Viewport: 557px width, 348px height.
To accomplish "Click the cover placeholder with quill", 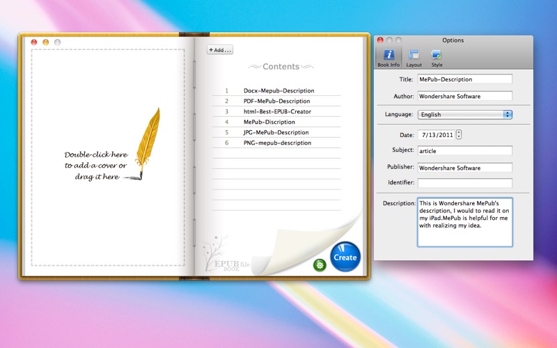I will [108, 157].
